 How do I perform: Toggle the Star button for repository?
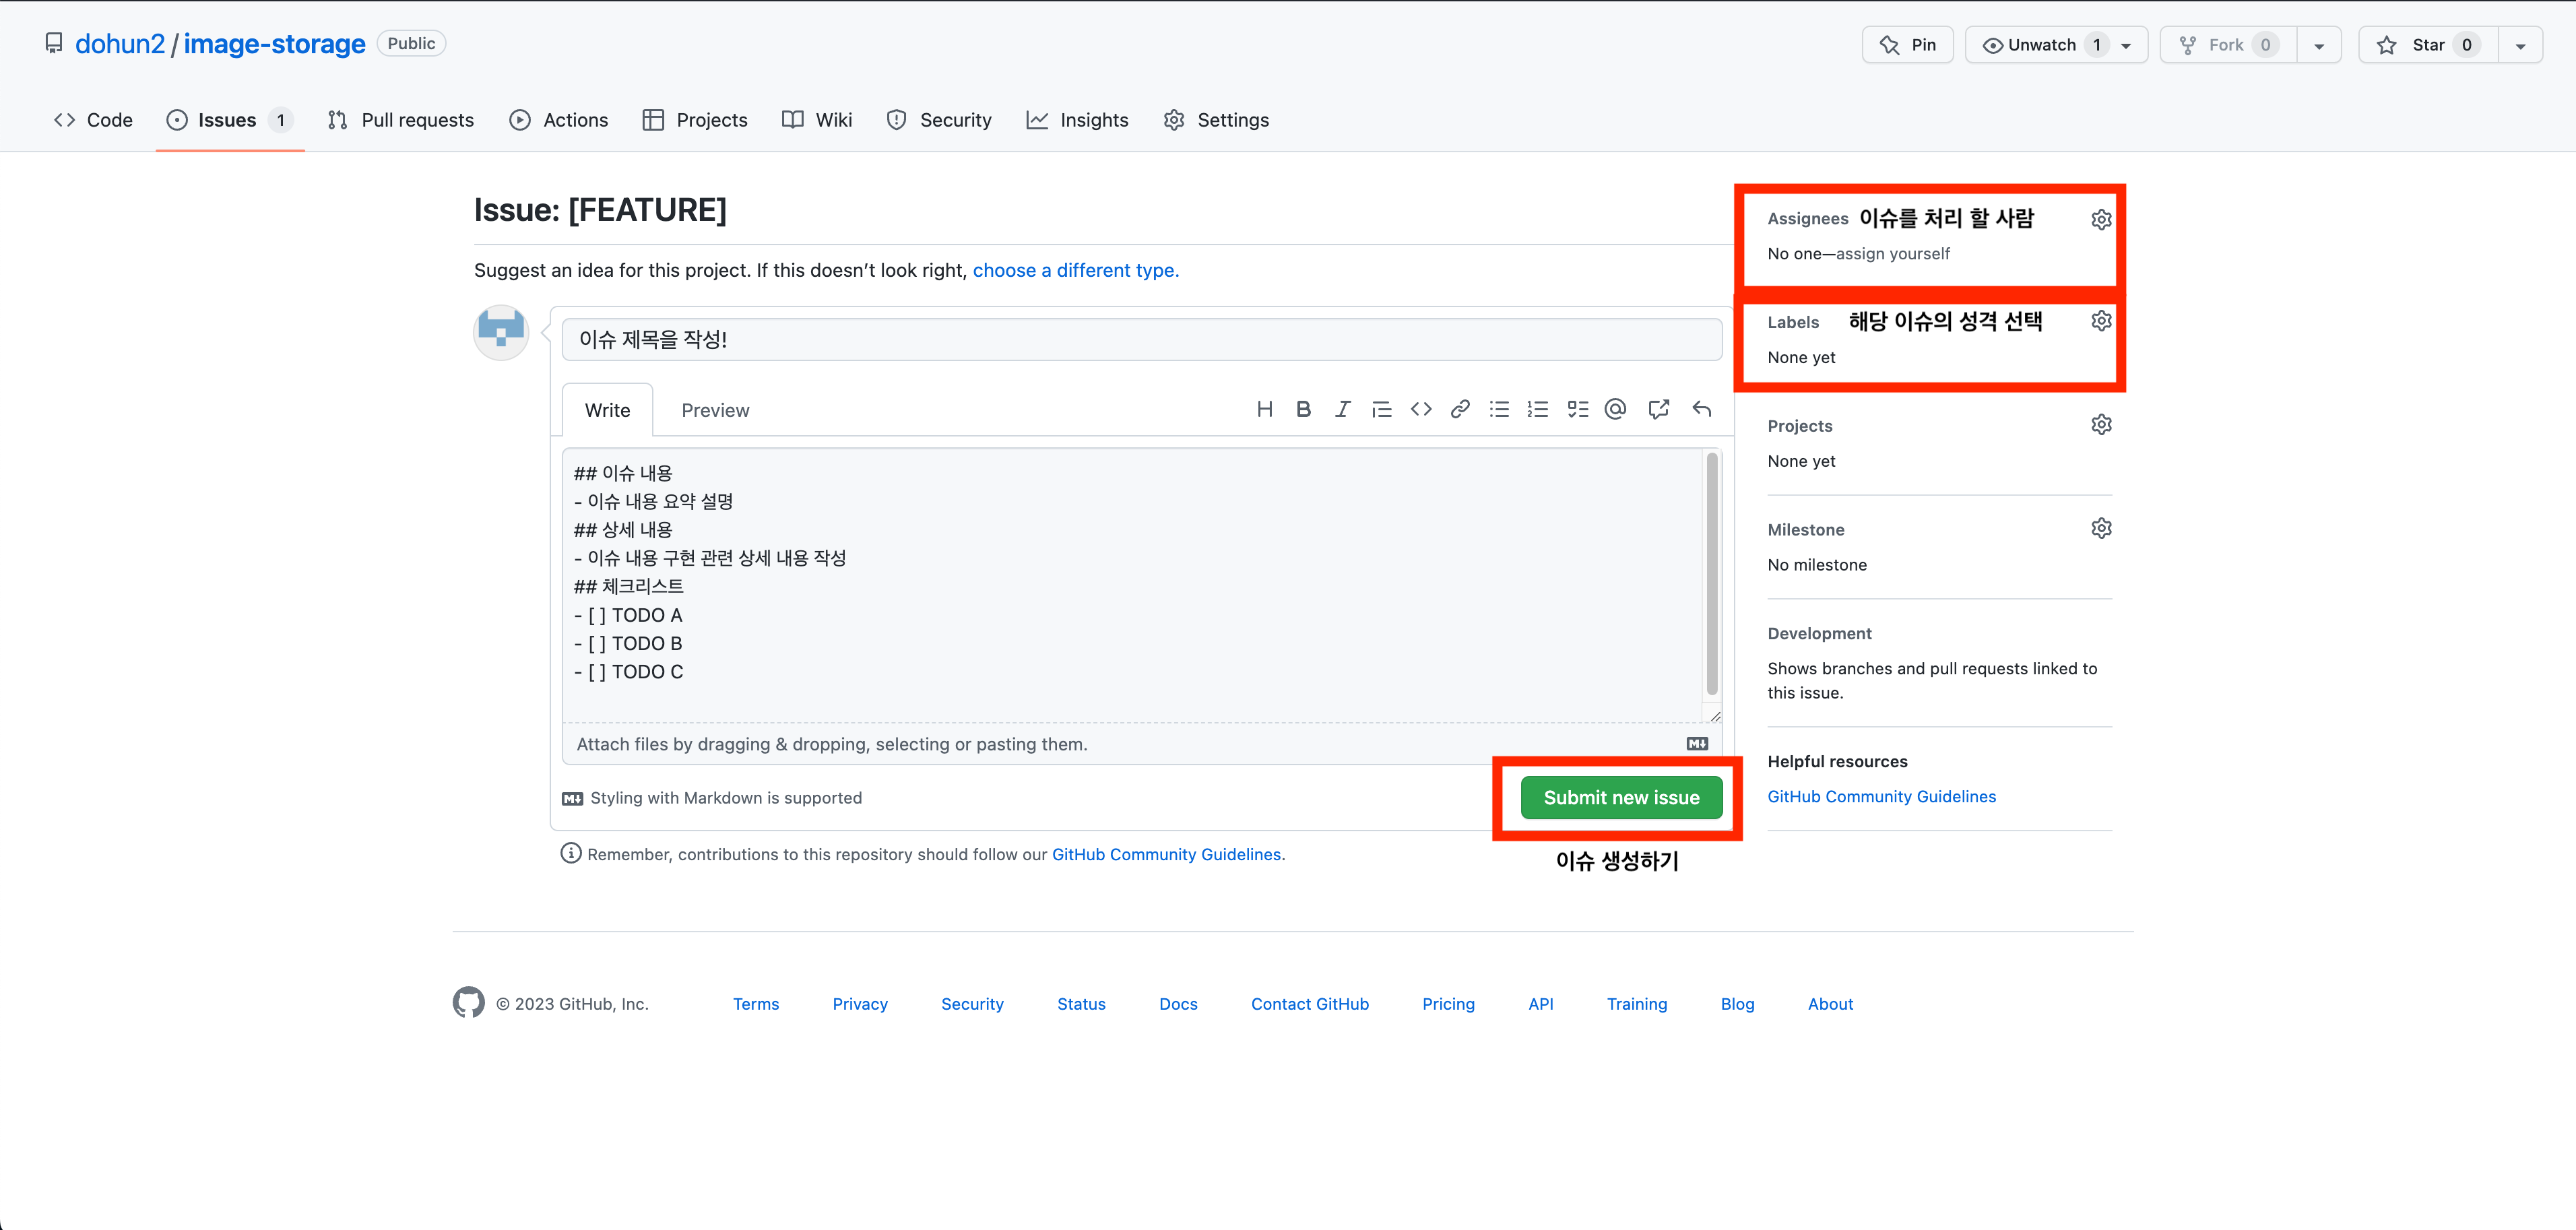click(x=2427, y=45)
